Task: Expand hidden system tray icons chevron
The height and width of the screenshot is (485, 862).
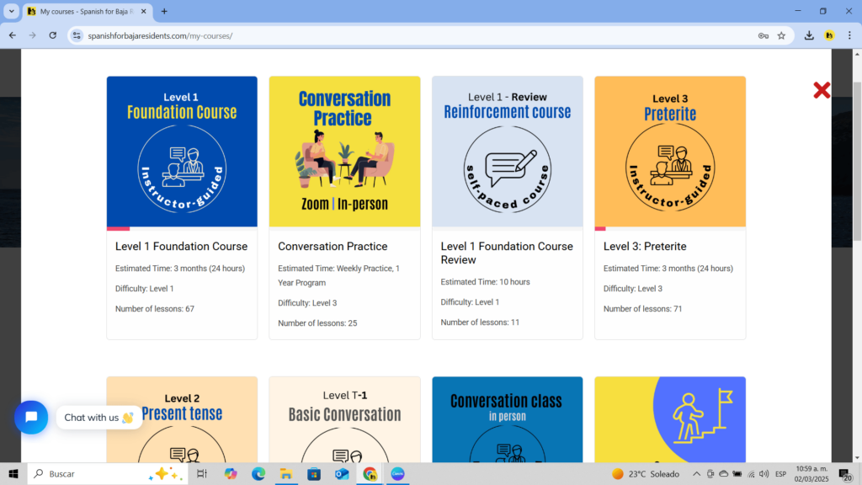Action: [696, 473]
